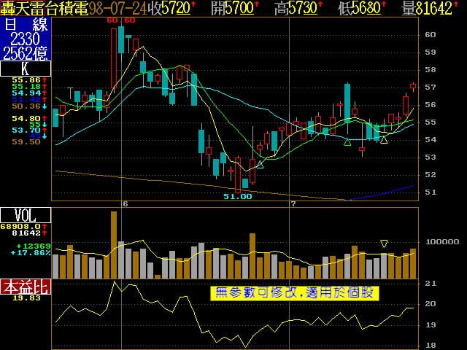Viewport: 467px width, 350px height.
Task: Click the month 6 marker on time axis
Action: coord(126,203)
